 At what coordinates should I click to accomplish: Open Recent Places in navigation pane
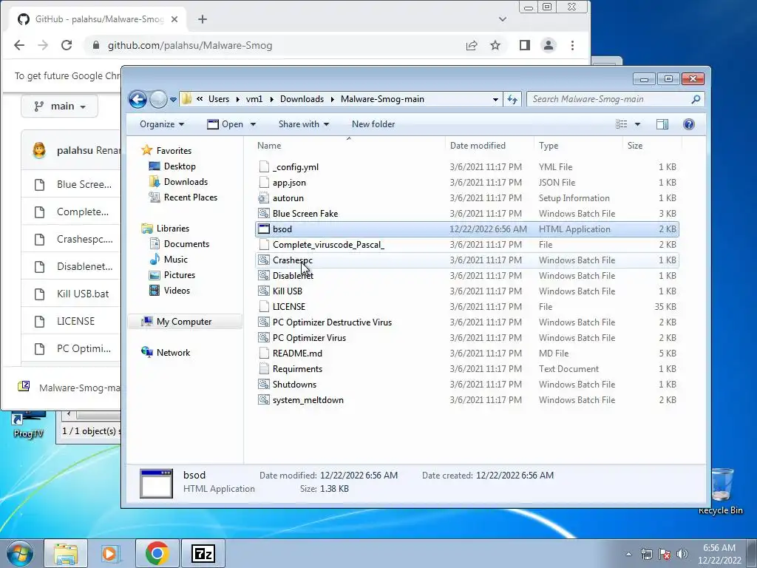coord(191,197)
